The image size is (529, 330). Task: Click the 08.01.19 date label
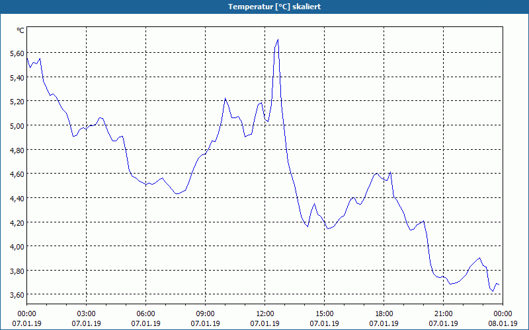pyautogui.click(x=503, y=323)
